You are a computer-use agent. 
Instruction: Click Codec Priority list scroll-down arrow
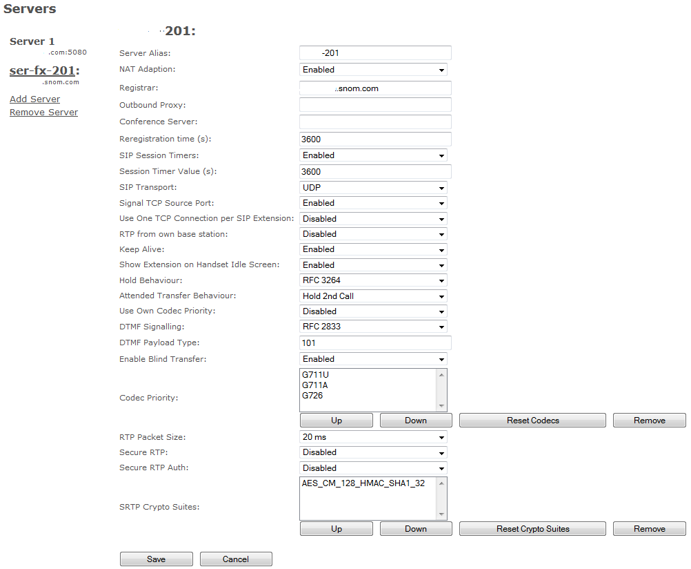point(441,405)
